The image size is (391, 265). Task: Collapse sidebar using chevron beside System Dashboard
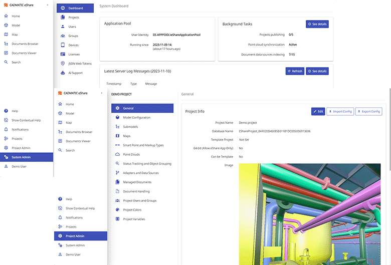coord(47,5)
